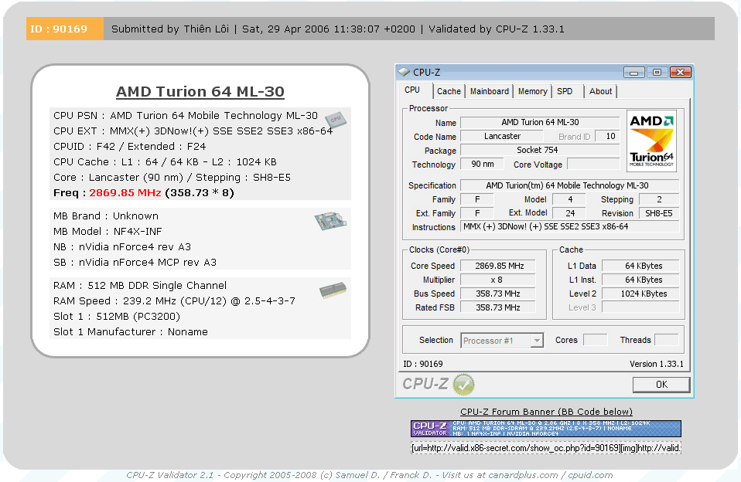Click the Ext. Model value 24
The image size is (741, 482).
(x=569, y=213)
